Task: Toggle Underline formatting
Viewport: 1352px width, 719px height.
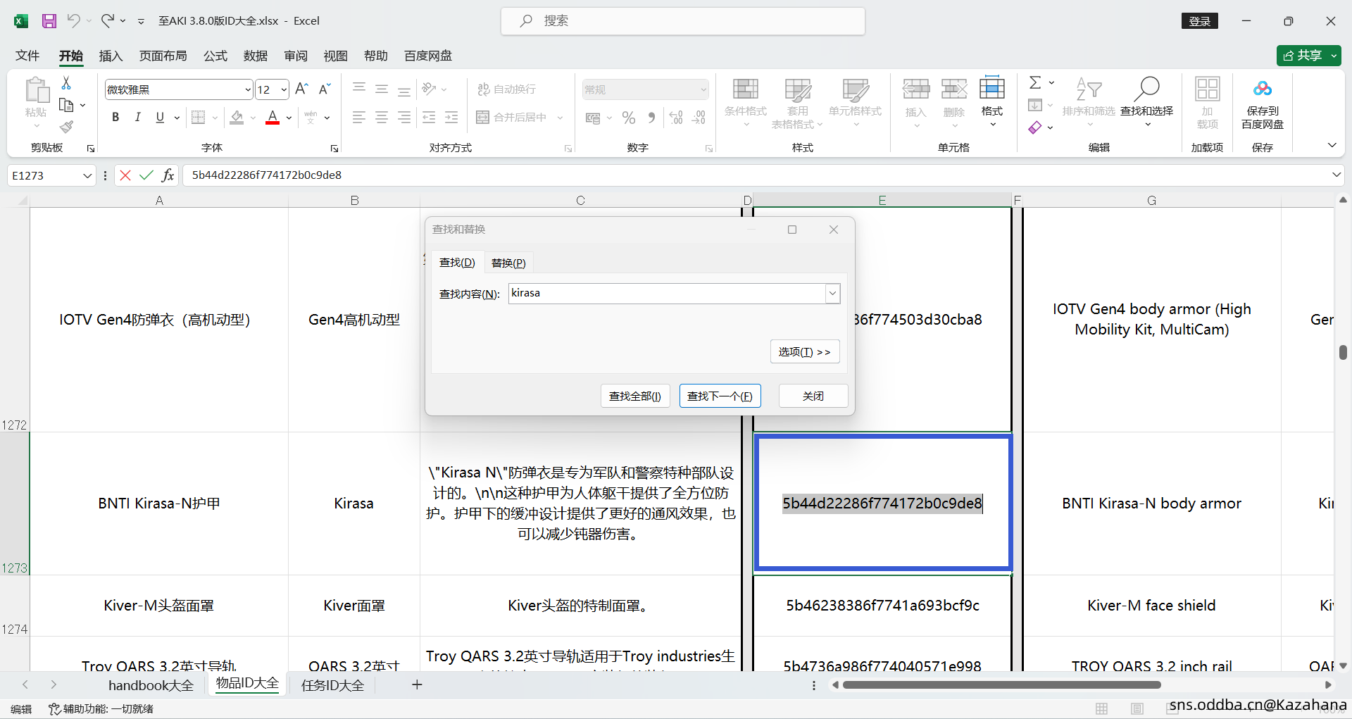Action: click(x=160, y=118)
